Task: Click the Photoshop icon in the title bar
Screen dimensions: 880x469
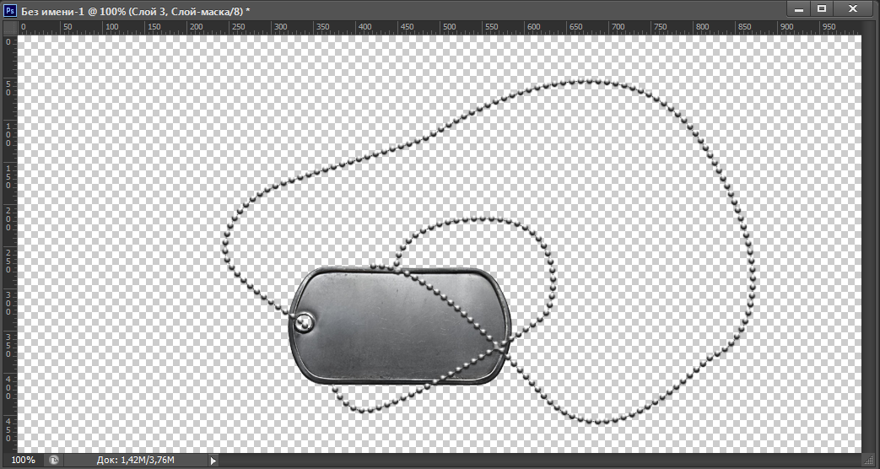Action: pyautogui.click(x=10, y=9)
